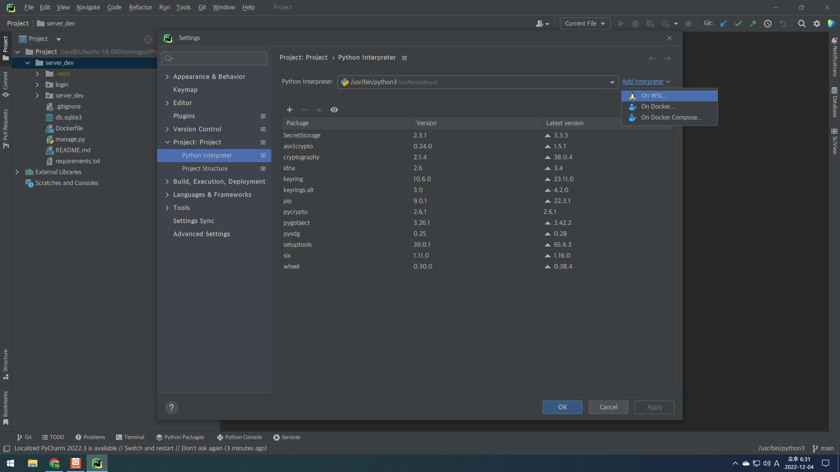Open the Terminal tool window
This screenshot has height=472, width=840.
tap(130, 437)
